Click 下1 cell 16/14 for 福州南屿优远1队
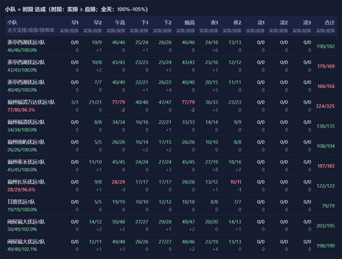The height and width of the screenshot is (259, 342). point(142,142)
